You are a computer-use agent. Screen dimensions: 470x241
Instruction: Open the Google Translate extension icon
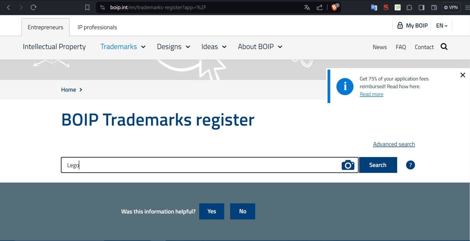[x=374, y=7]
